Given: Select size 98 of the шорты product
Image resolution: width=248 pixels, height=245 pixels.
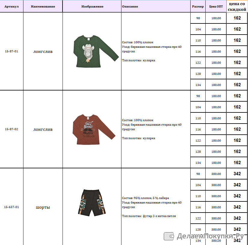Looking at the screenshot, I should (198, 174).
